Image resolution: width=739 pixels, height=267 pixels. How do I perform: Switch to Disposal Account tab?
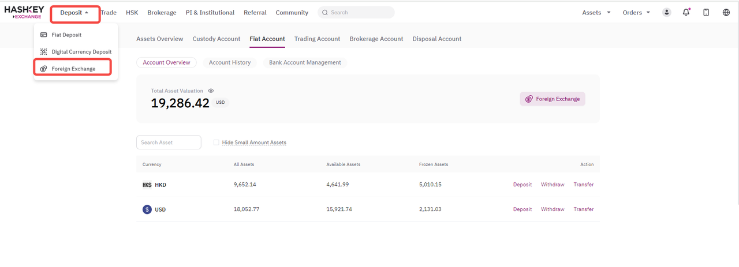pyautogui.click(x=437, y=39)
